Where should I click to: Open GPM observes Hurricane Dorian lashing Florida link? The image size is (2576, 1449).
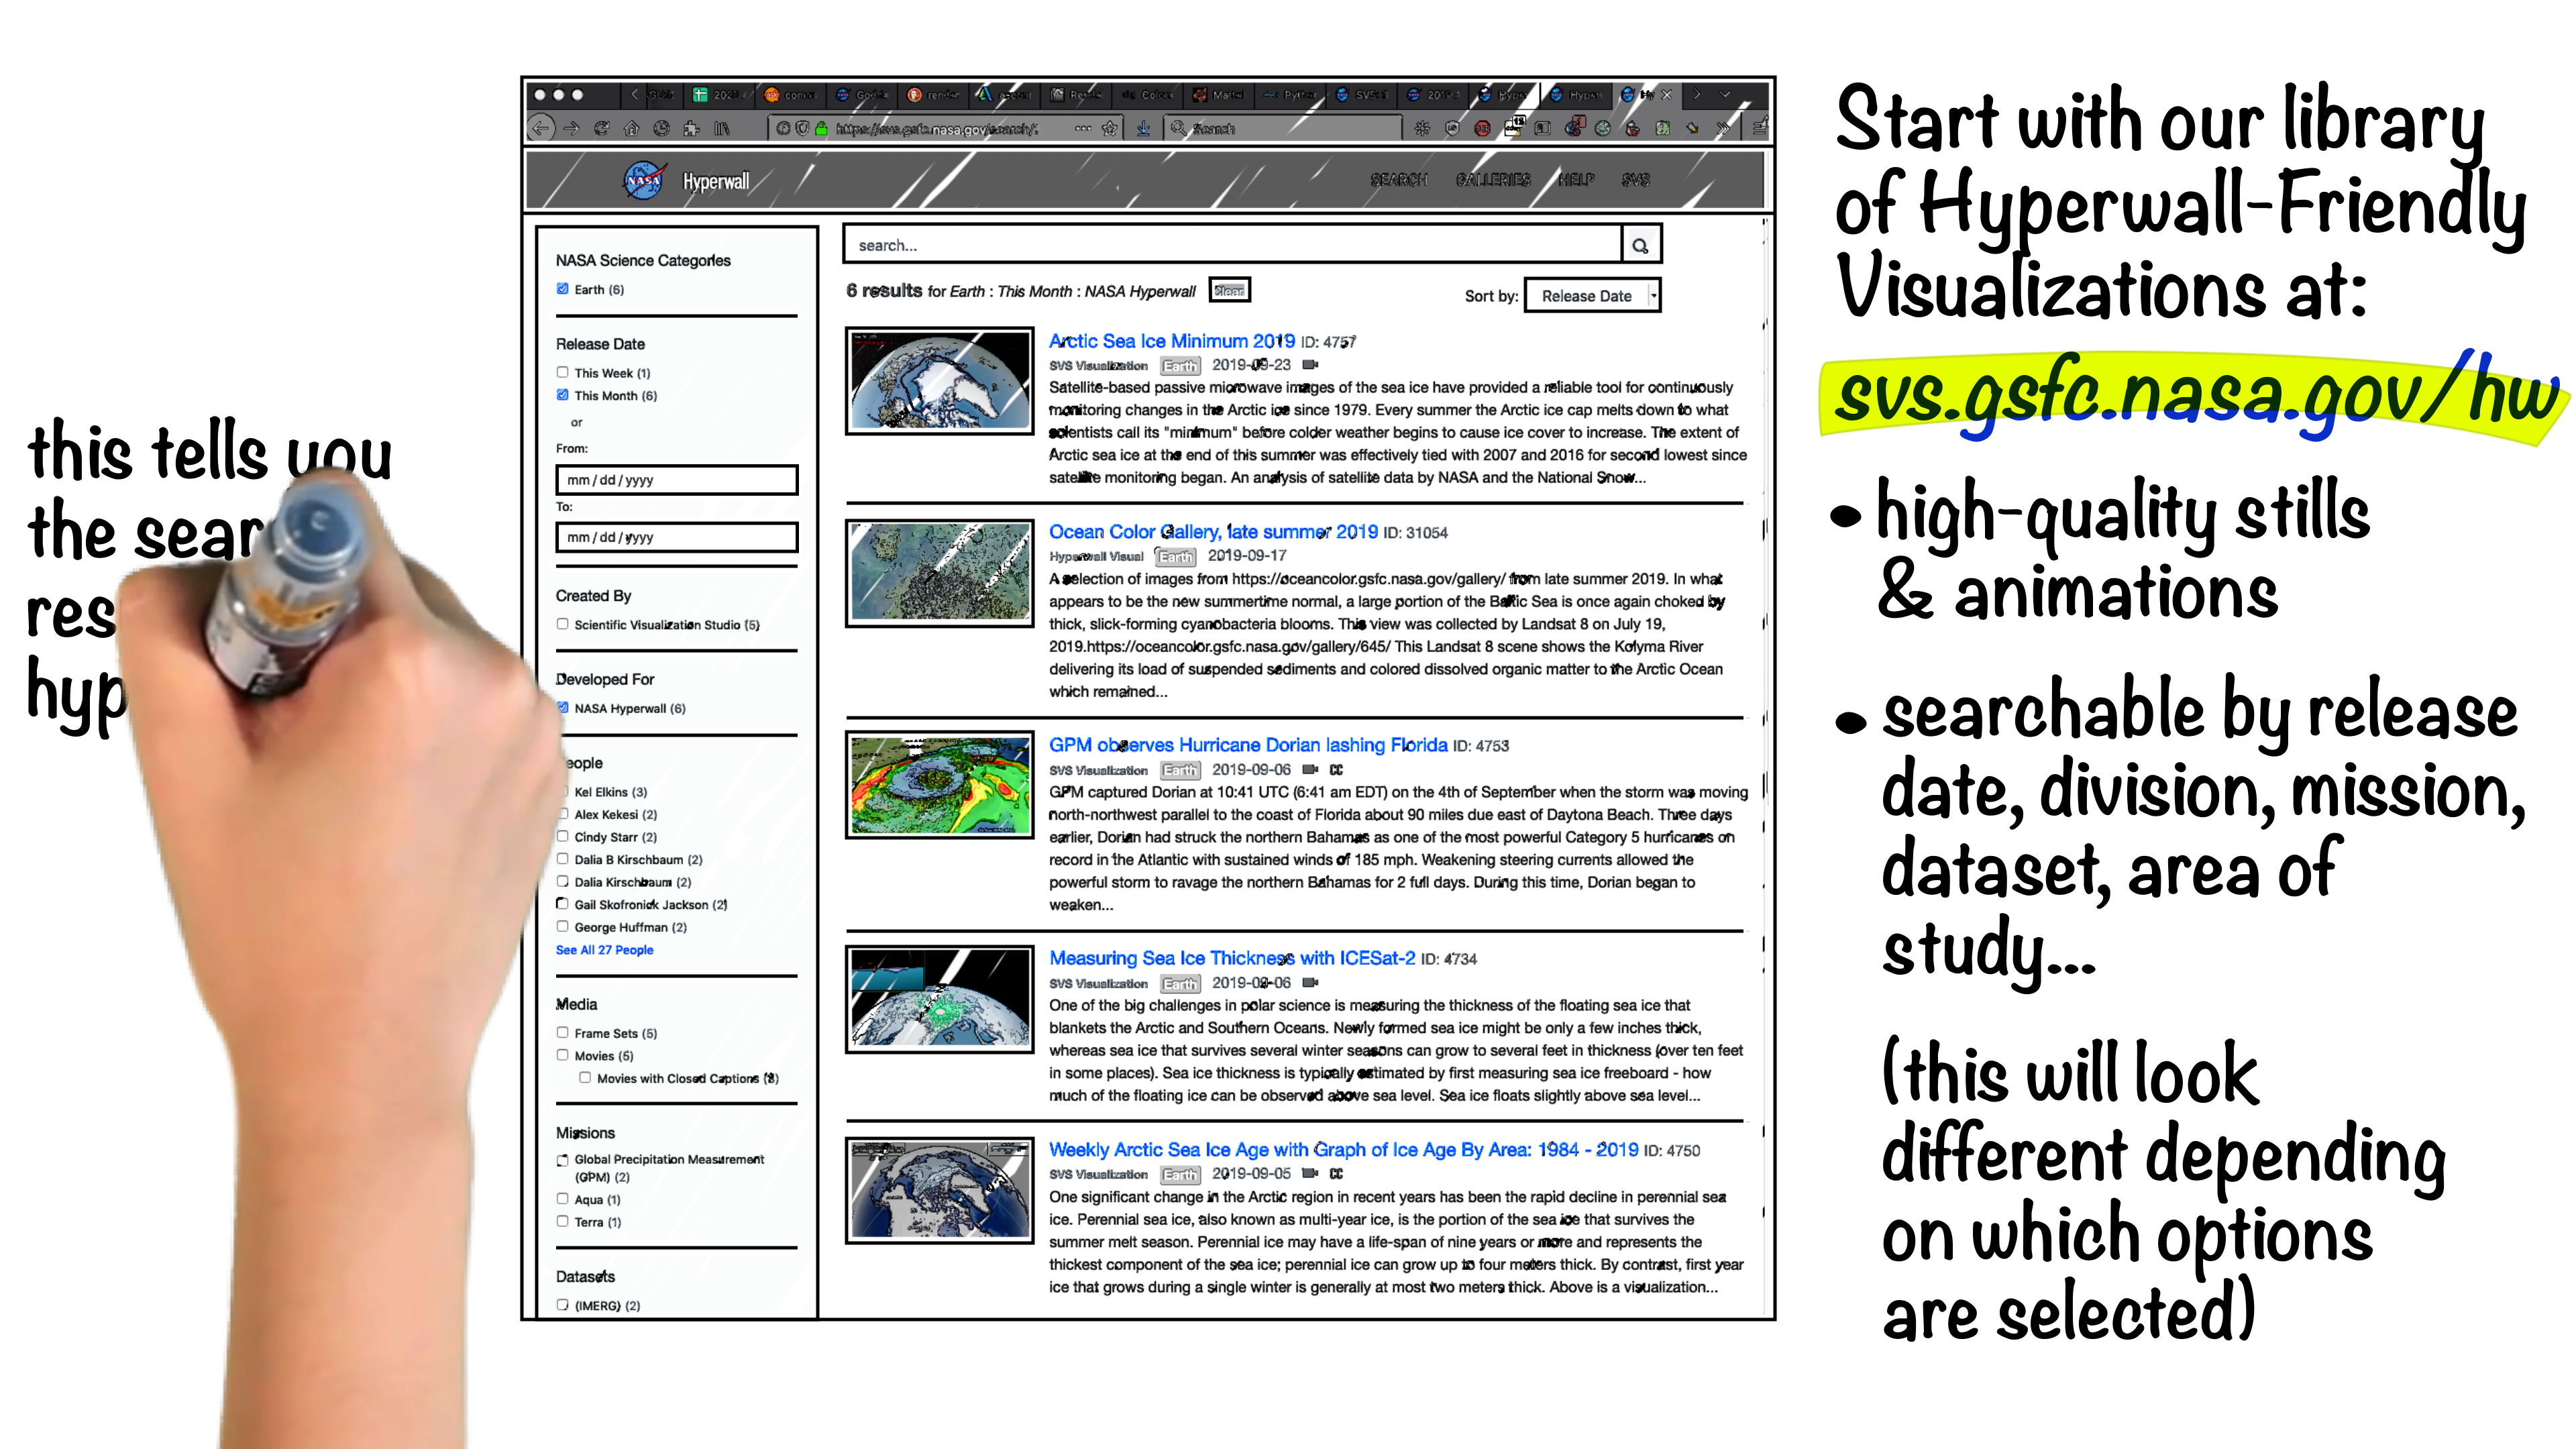(x=1248, y=745)
